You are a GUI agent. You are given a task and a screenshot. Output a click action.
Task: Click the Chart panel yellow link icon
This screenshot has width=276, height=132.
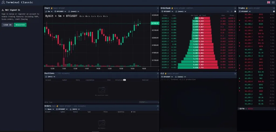tap(52, 8)
